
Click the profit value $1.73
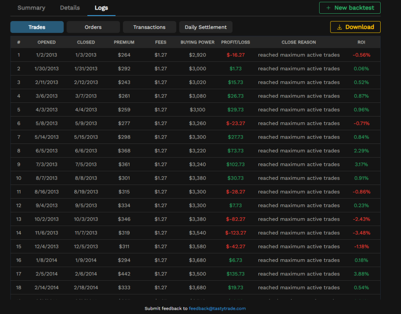pos(235,69)
